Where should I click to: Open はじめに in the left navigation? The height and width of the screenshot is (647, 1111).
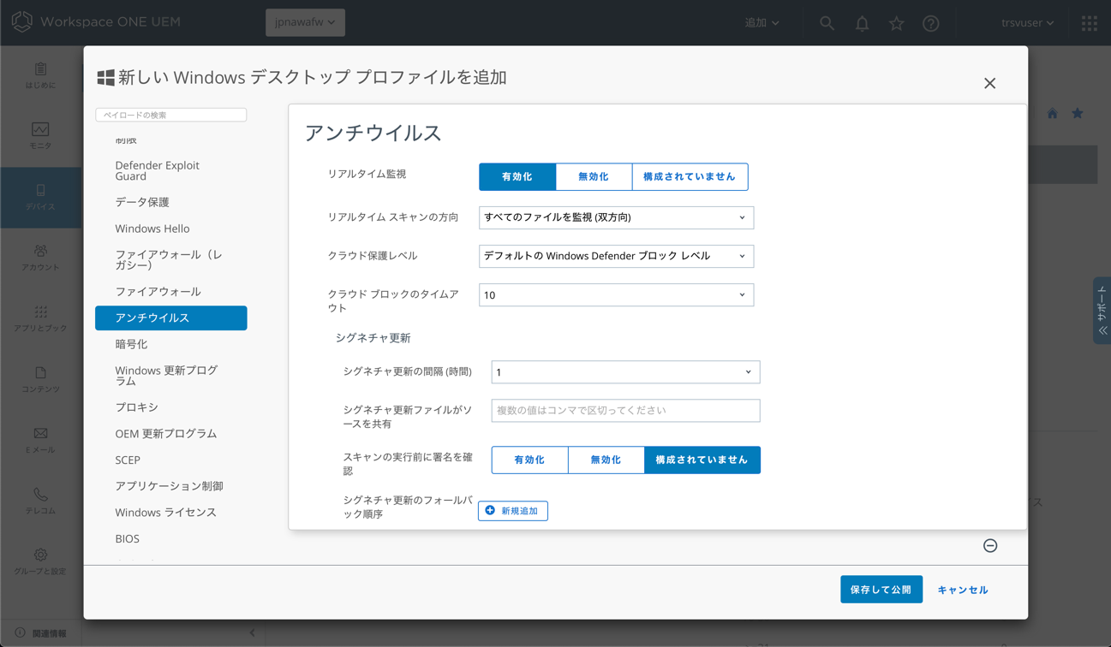coord(40,75)
